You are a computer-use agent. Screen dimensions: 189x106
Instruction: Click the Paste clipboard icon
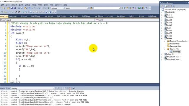(x=25, y=8)
